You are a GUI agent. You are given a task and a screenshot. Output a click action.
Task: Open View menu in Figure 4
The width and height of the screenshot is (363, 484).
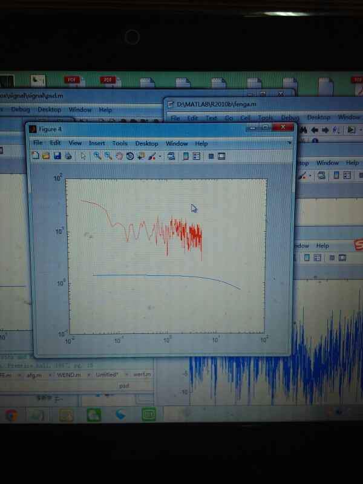[75, 143]
